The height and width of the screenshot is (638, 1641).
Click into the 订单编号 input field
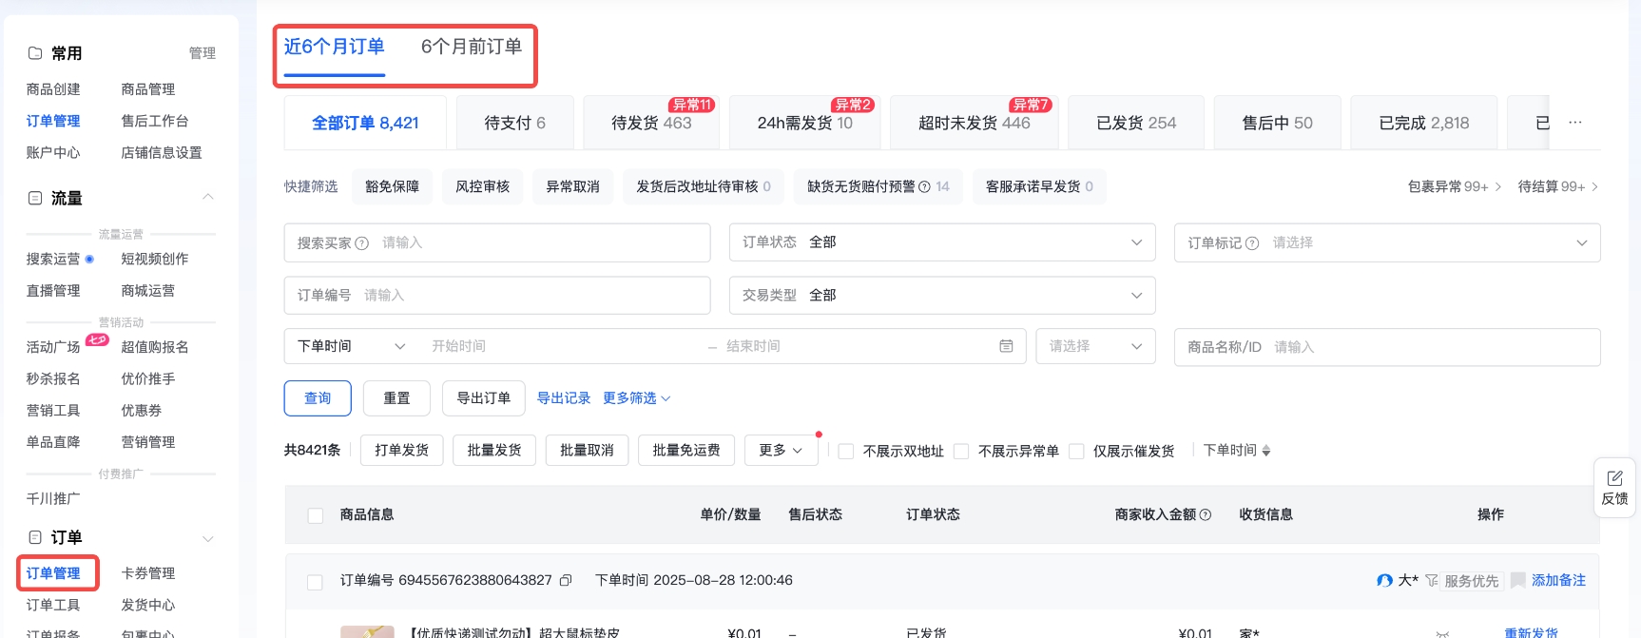pyautogui.click(x=532, y=296)
